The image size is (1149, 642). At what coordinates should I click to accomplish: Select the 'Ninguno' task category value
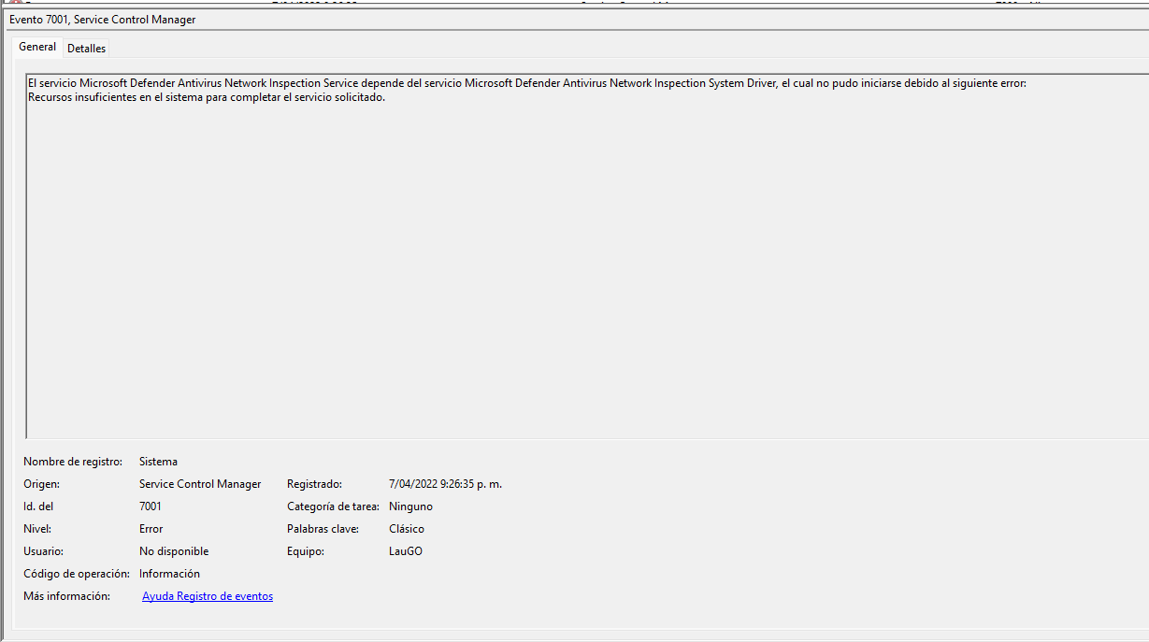[x=410, y=506]
